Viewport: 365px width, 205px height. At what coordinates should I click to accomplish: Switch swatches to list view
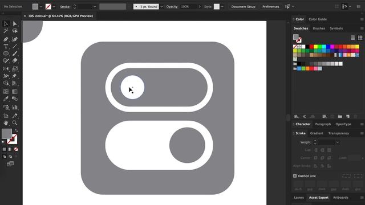click(x=353, y=38)
